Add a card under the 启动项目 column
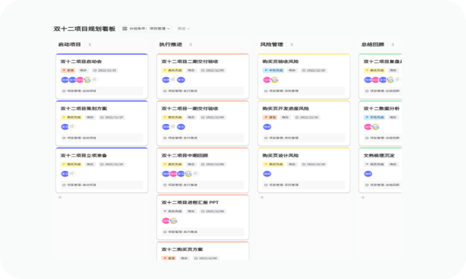 coord(60,197)
